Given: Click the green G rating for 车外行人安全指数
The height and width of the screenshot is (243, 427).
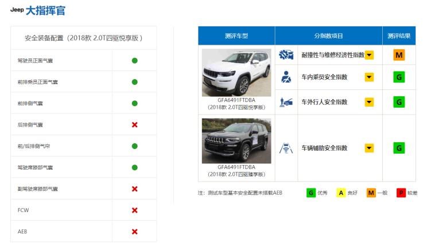Looking at the screenshot, I should [x=399, y=102].
